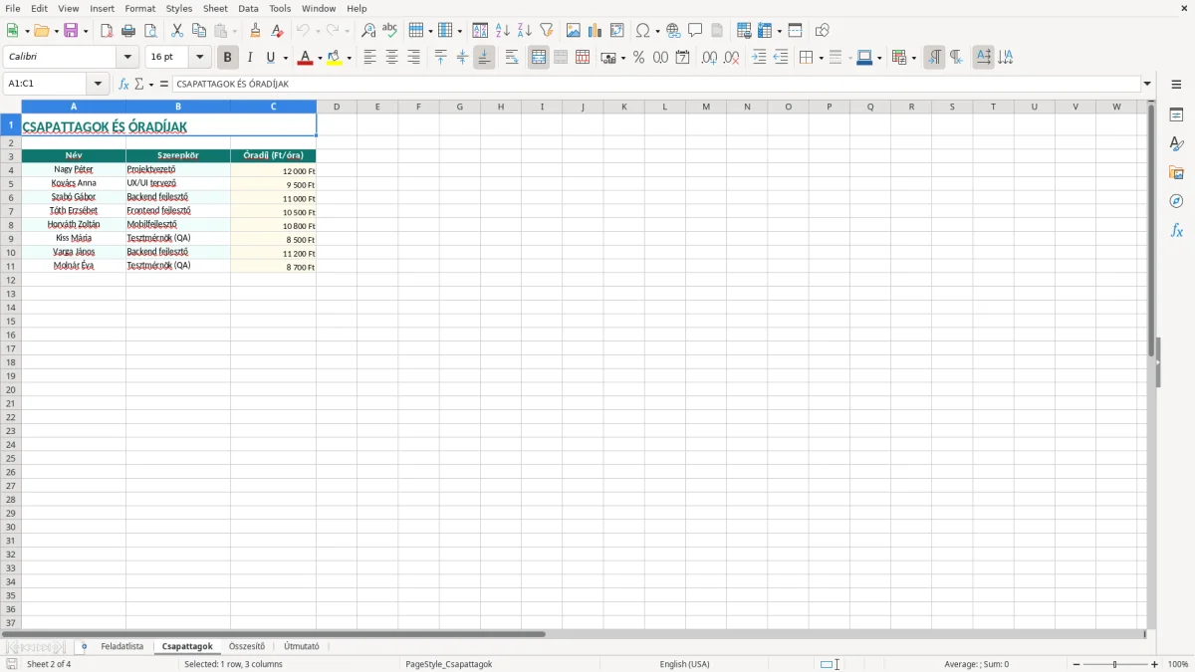Zoom in with the plus button
Viewport: 1195px width, 672px height.
tap(1155, 664)
